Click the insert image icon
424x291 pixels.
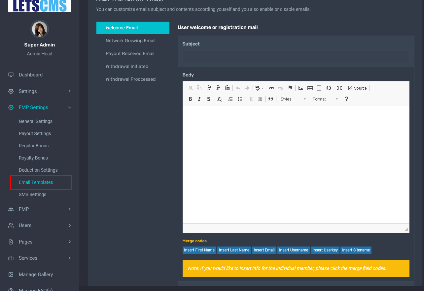pyautogui.click(x=301, y=88)
